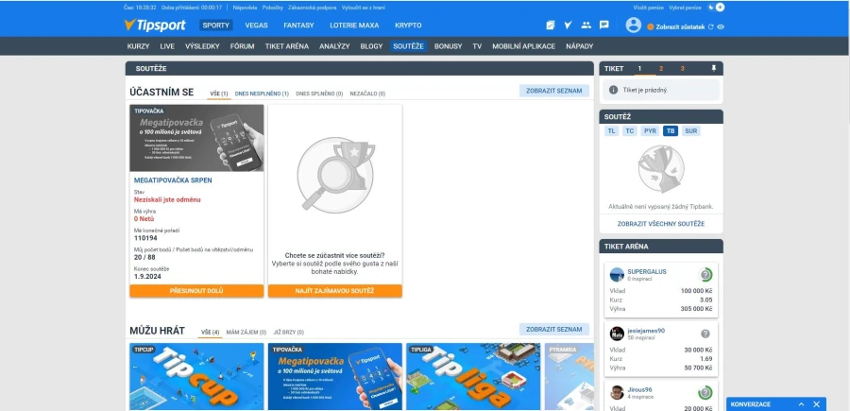This screenshot has width=850, height=411.
Task: Click ZOBRAZIT SEZNAM in Můžu hrát section
Action: pos(554,329)
